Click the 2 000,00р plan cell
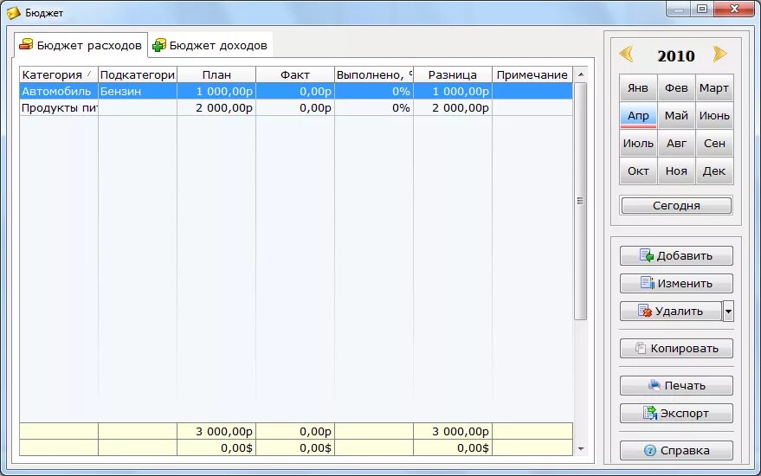 coord(216,107)
